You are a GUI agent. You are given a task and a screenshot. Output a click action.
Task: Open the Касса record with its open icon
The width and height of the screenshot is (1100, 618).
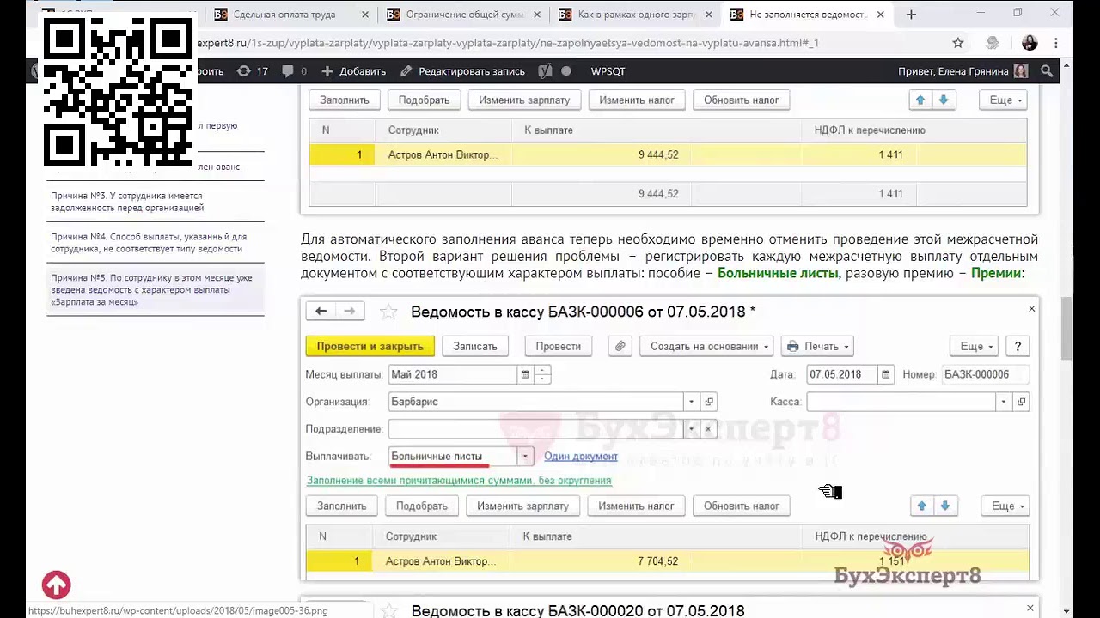(x=1021, y=402)
